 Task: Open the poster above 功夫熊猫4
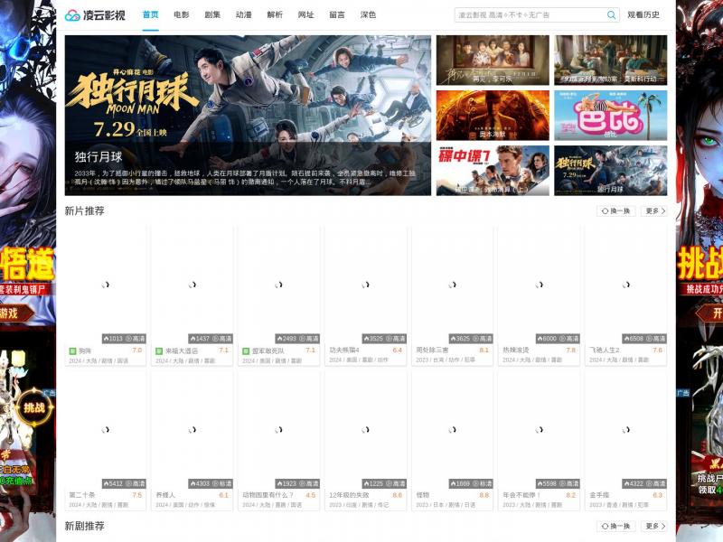(x=366, y=285)
